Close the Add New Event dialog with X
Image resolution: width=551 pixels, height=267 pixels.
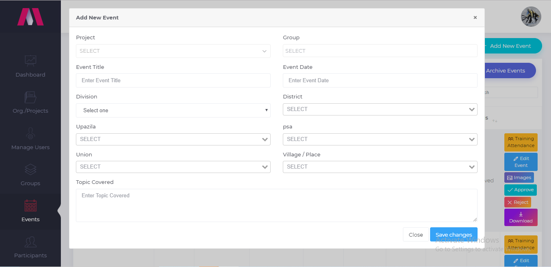click(475, 17)
